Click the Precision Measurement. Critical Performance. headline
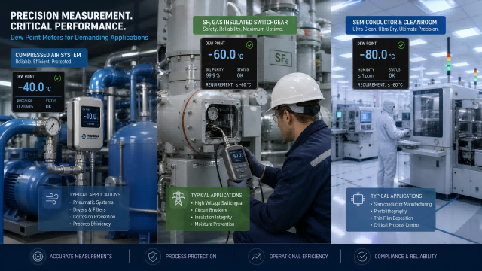The image size is (482, 271). 72,21
